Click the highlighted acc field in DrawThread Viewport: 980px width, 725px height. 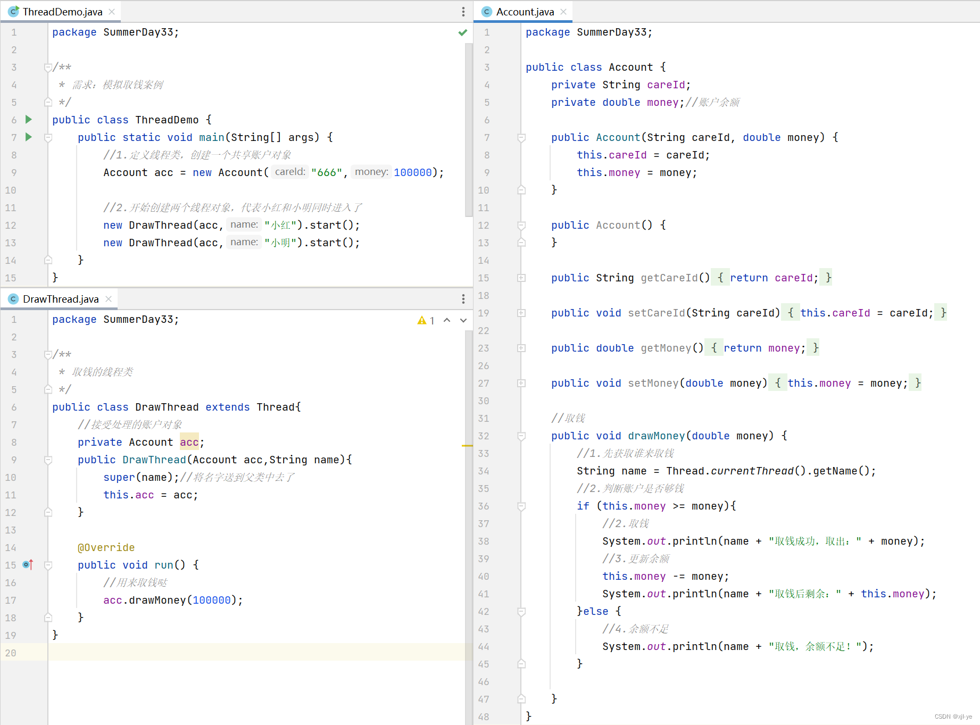pyautogui.click(x=189, y=442)
